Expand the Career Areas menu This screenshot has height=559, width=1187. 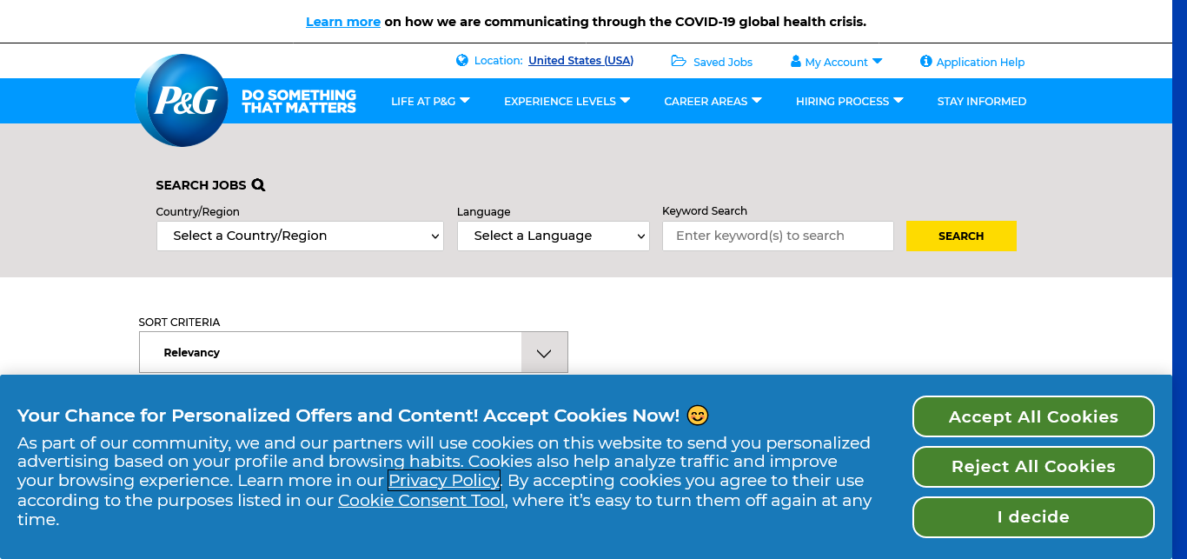[x=713, y=101]
